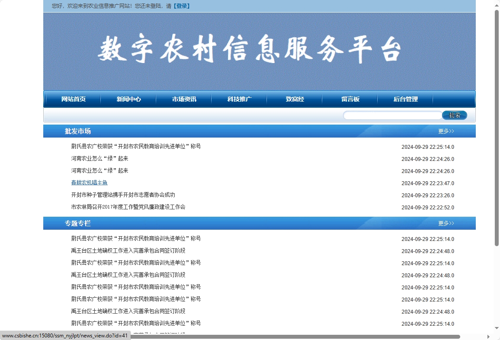The image size is (500, 340).
Task: Open the 更多>> link for 批发市场
Action: (x=446, y=131)
